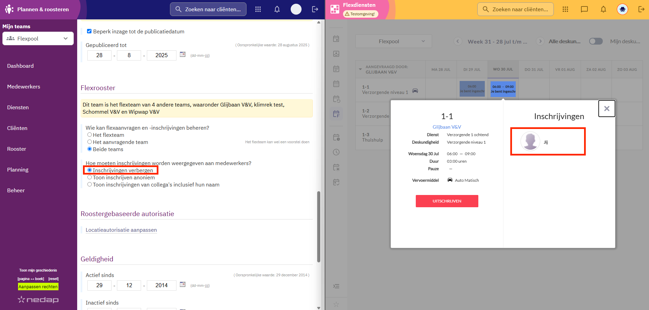This screenshot has width=649, height=310.
Task: Select Het aanvragende team radio option
Action: (90, 142)
